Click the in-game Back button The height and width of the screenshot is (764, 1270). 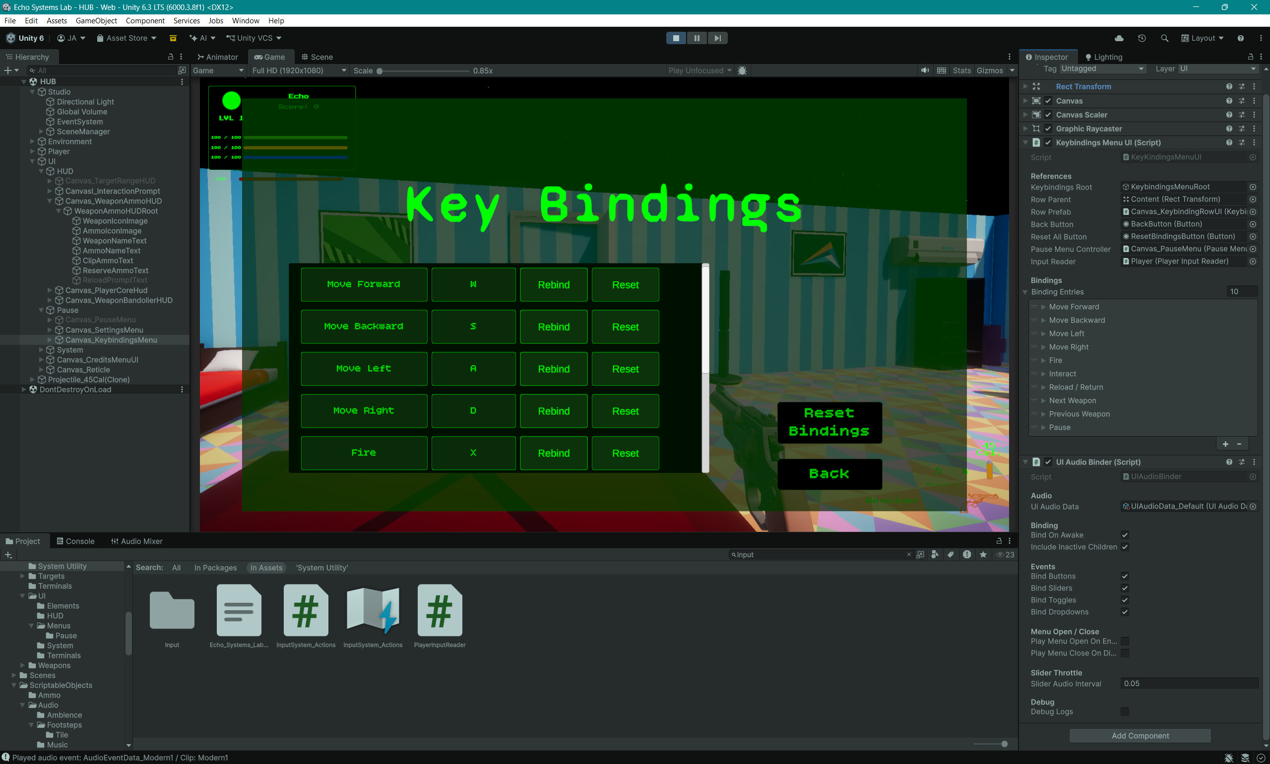tap(829, 474)
